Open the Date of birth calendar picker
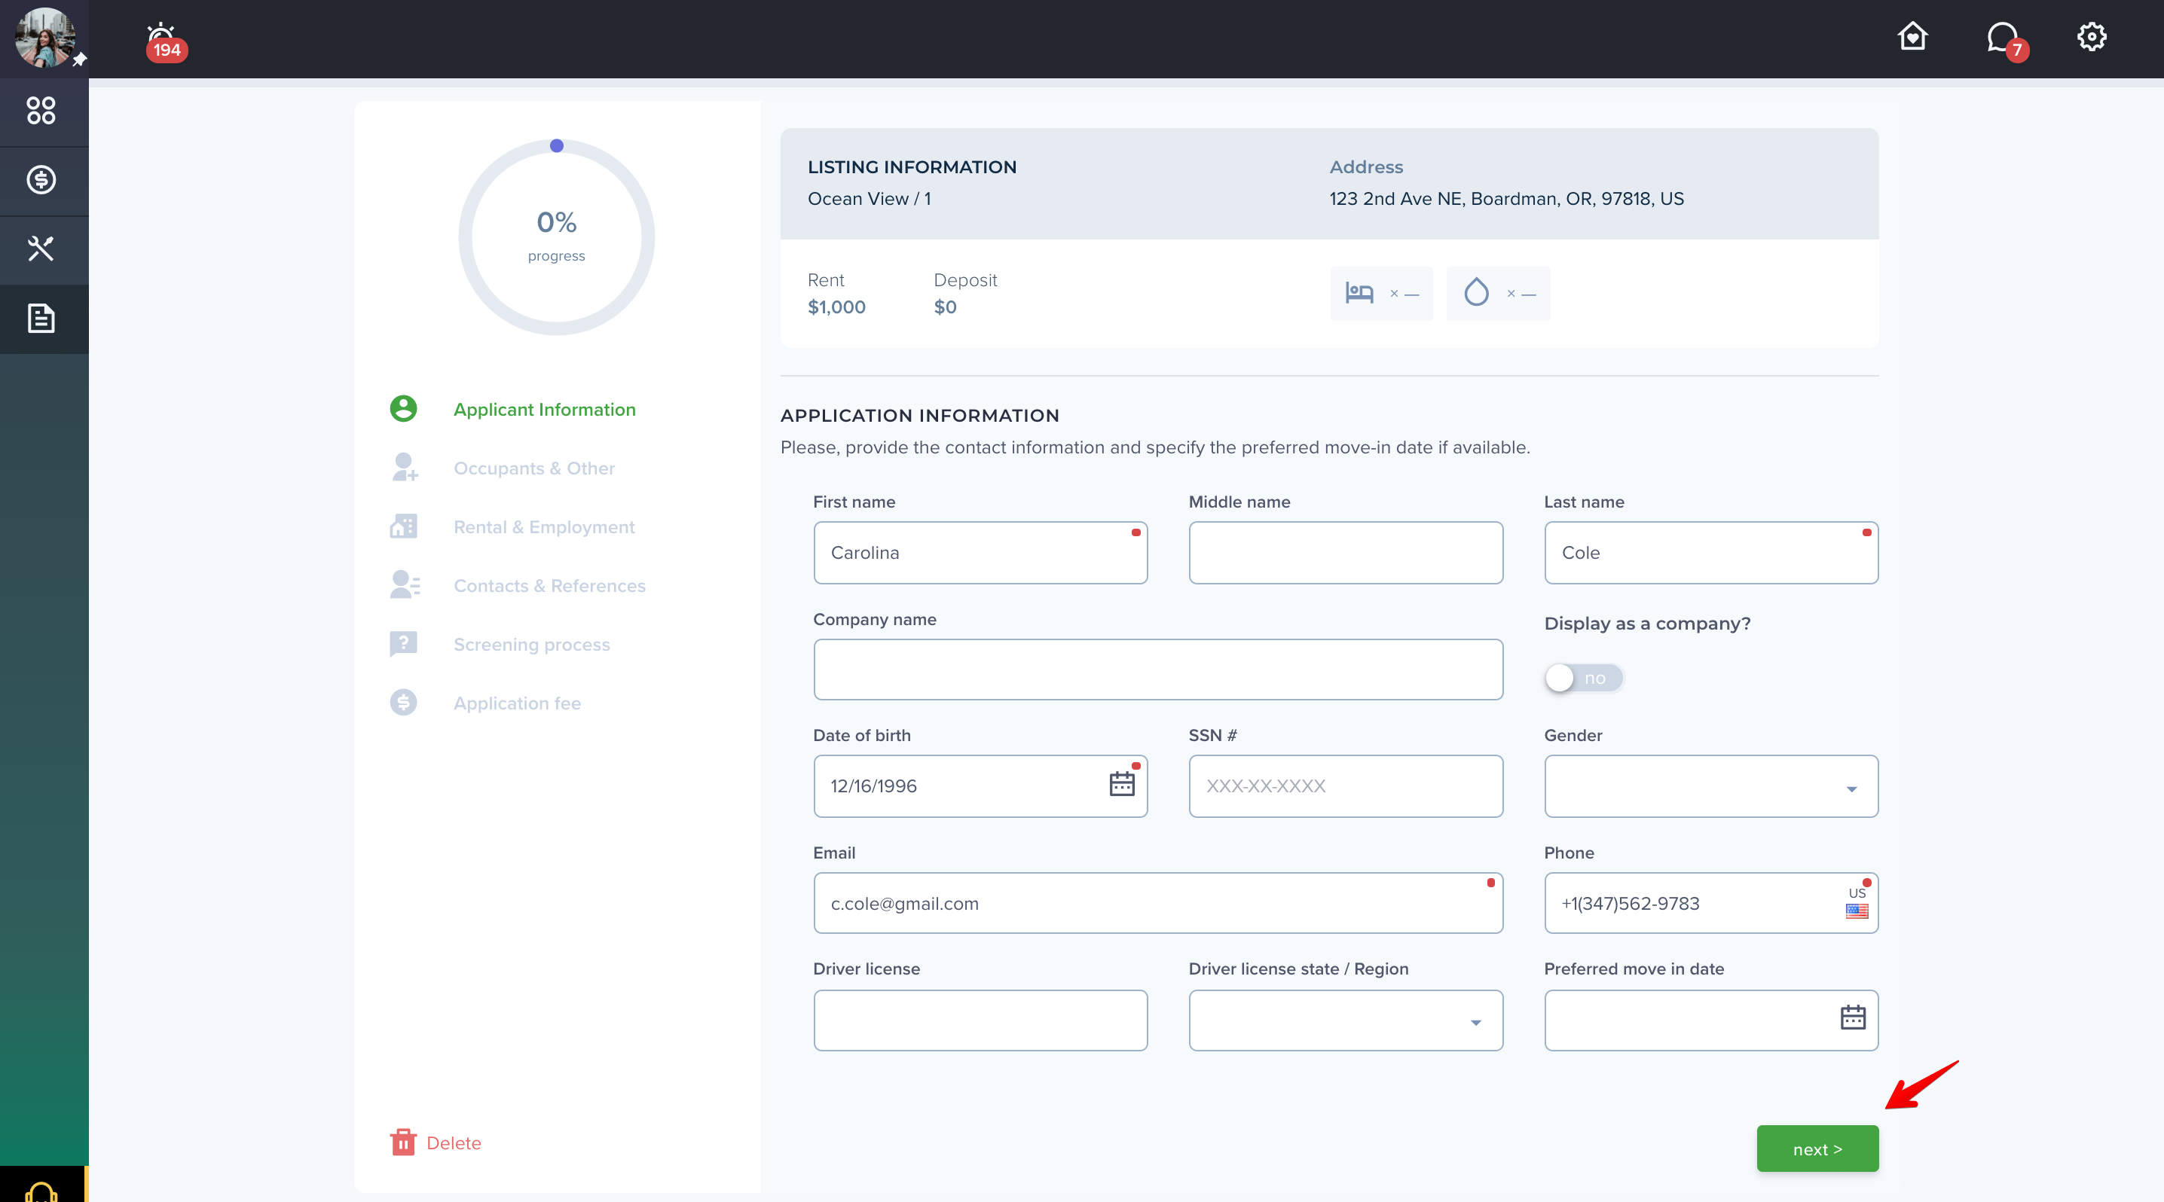2164x1202 pixels. 1121,785
